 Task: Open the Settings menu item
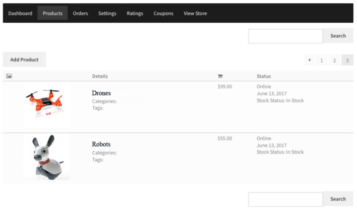(107, 13)
